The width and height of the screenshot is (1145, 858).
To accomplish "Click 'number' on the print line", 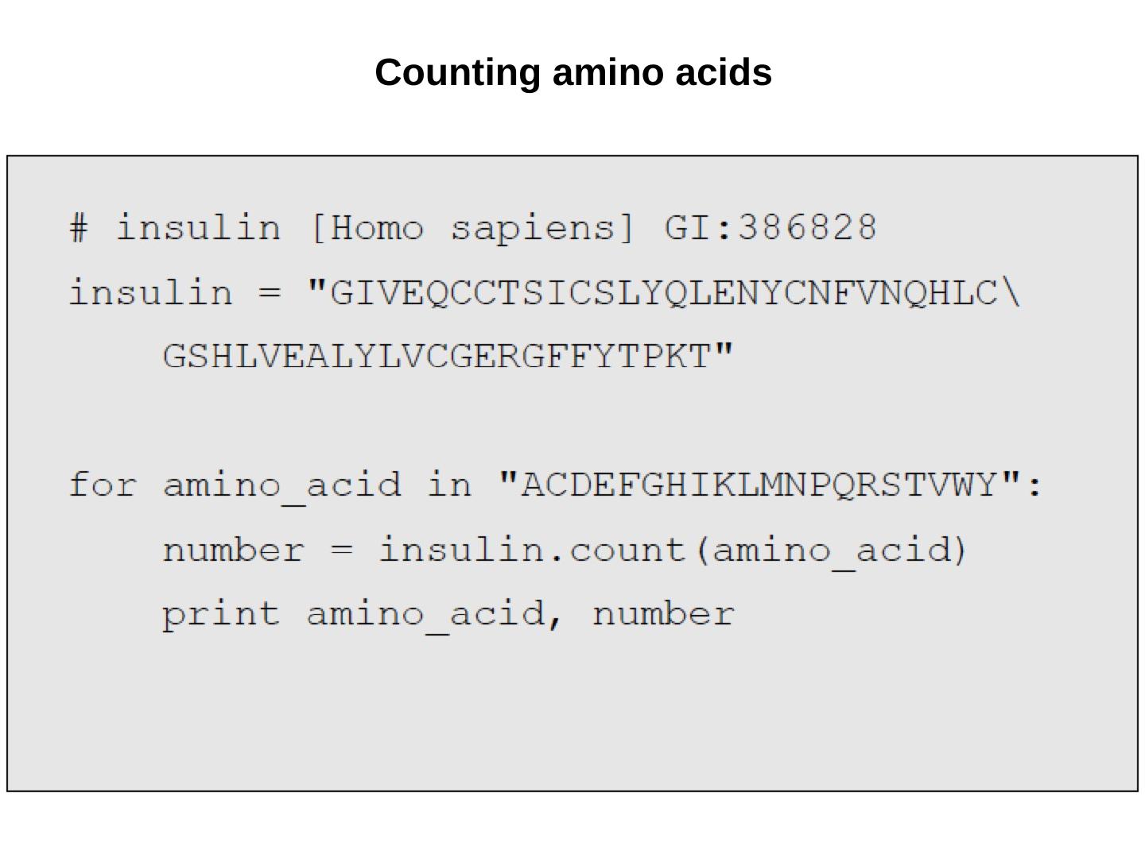I will pos(663,614).
